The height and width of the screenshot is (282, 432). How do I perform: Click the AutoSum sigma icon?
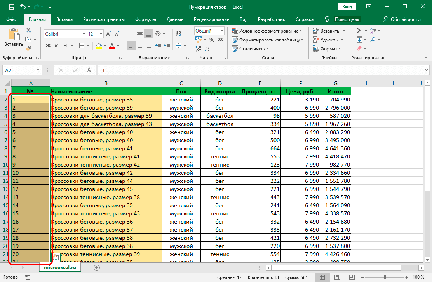pyautogui.click(x=359, y=31)
